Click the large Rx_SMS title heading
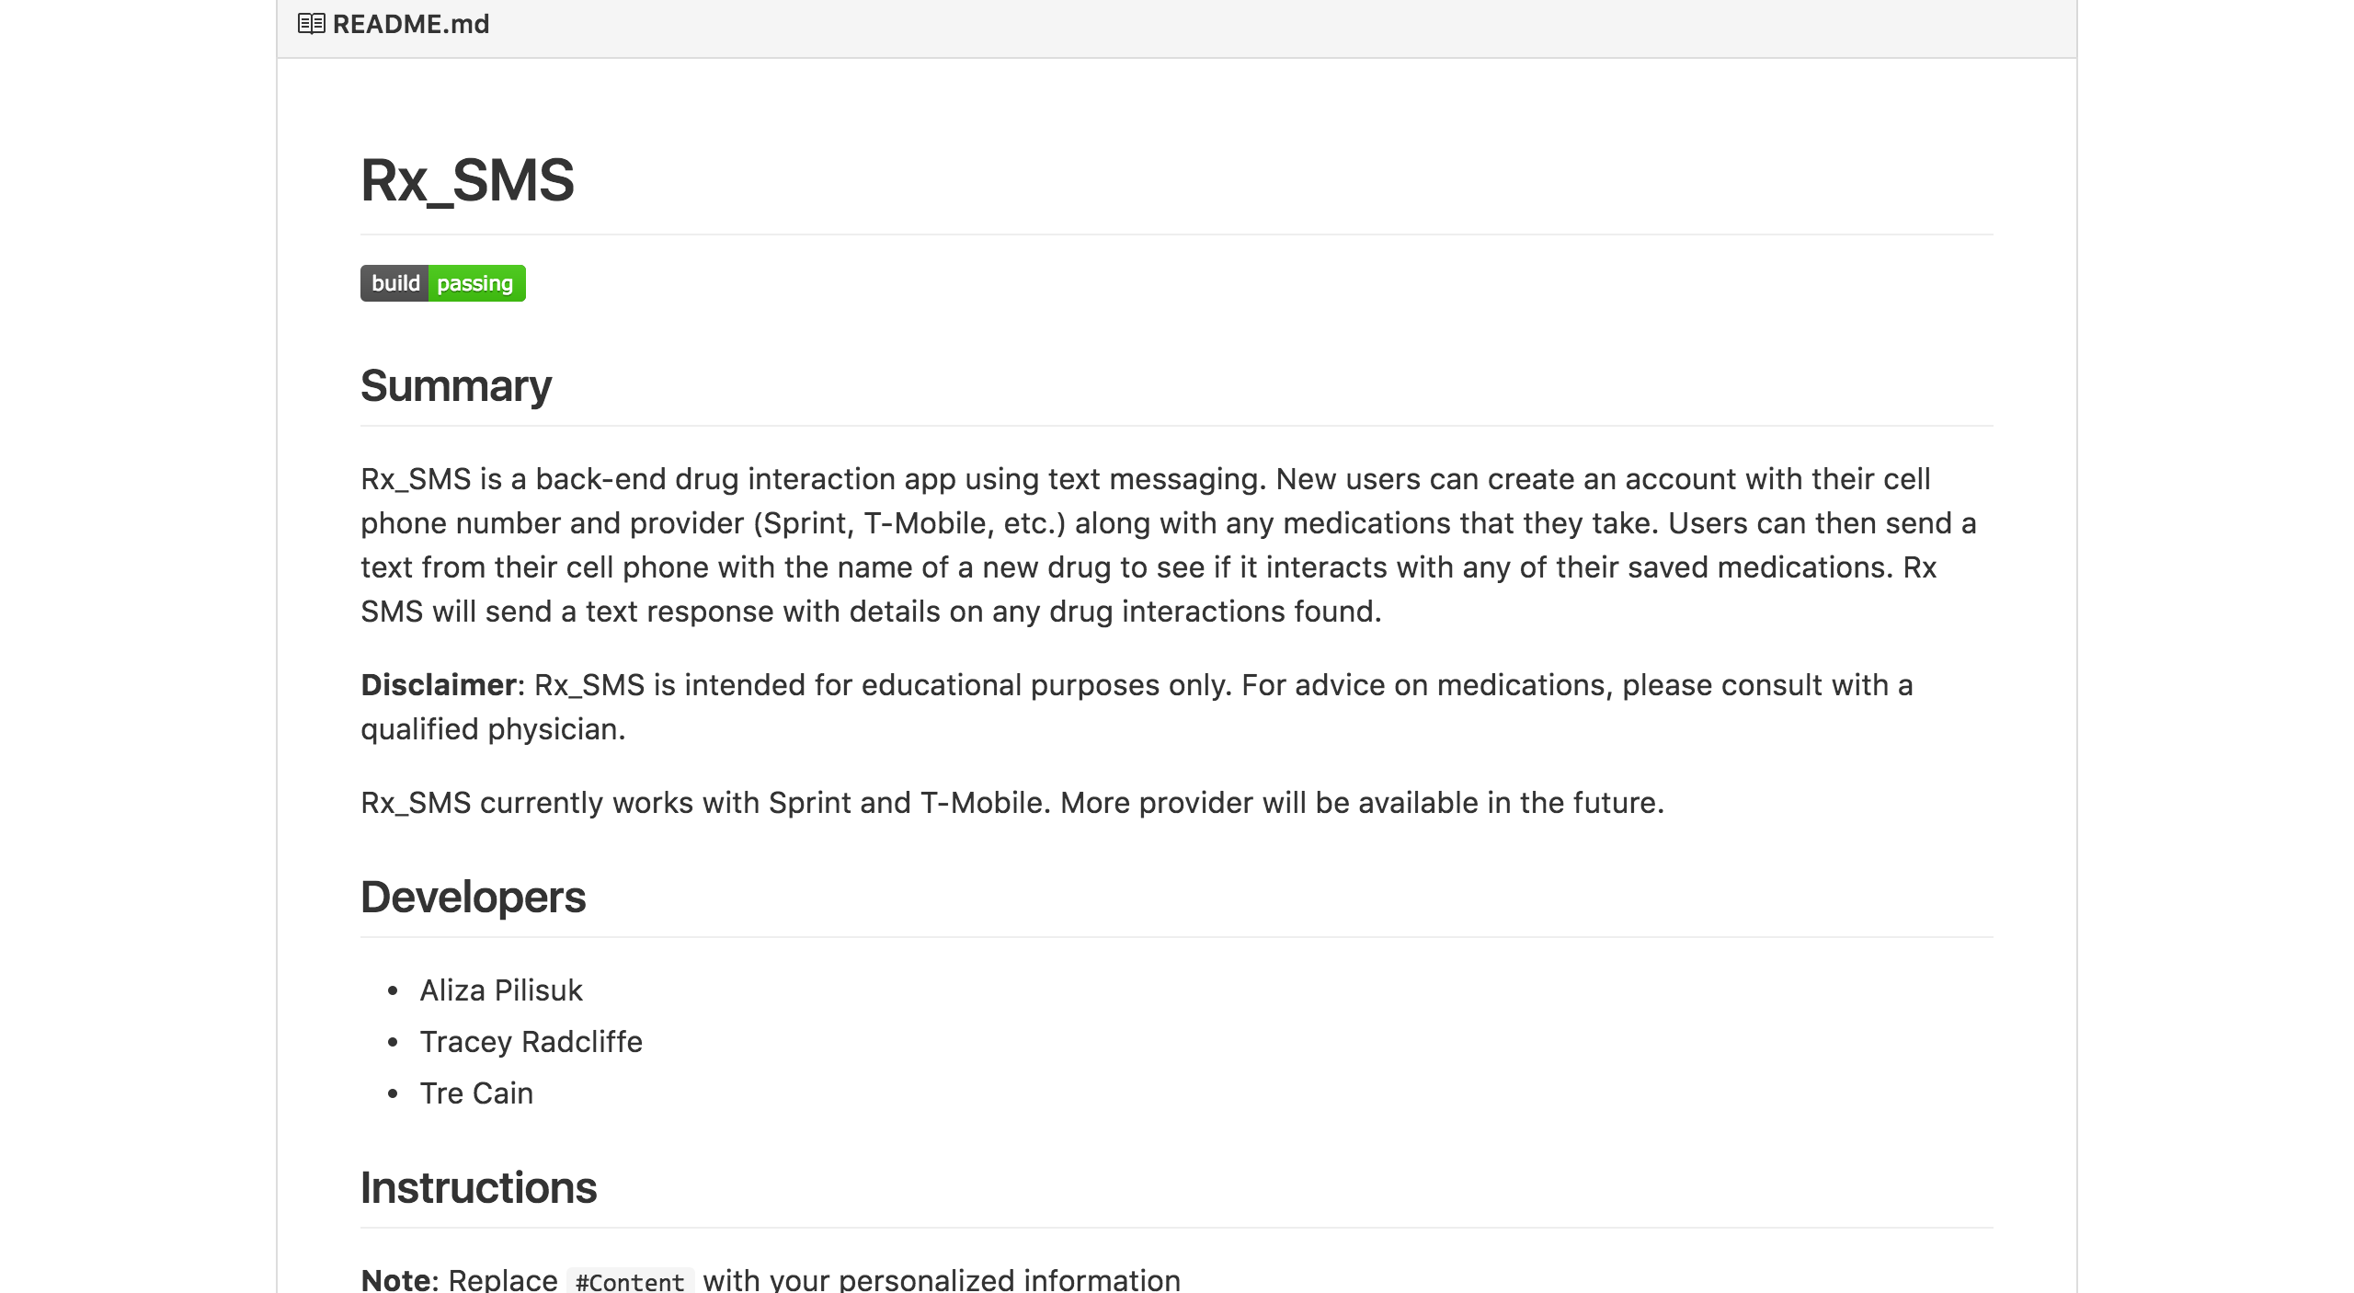The width and height of the screenshot is (2354, 1293). (x=467, y=180)
